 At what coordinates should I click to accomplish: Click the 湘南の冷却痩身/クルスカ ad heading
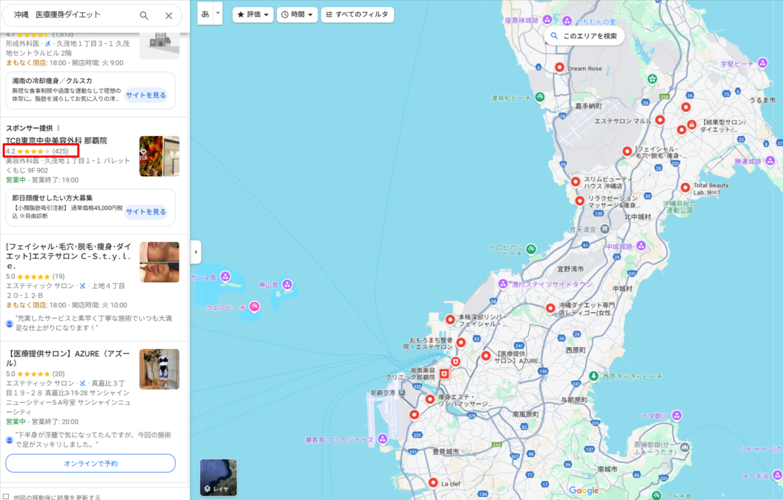pyautogui.click(x=52, y=81)
